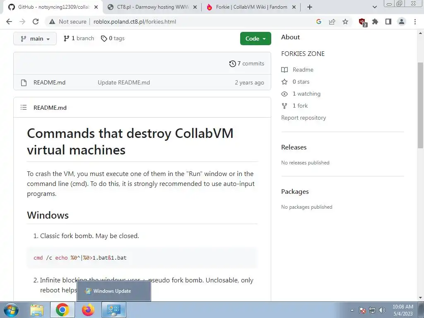This screenshot has width=424, height=318.
Task: Close the Forkie Fandom tab
Action: 294,7
